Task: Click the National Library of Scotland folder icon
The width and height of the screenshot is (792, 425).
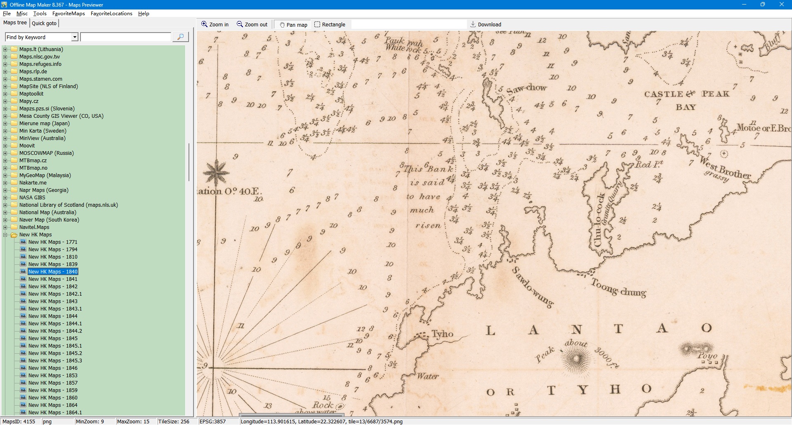Action: click(14, 205)
